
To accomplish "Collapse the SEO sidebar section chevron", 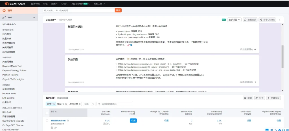I will (x=34, y=18).
